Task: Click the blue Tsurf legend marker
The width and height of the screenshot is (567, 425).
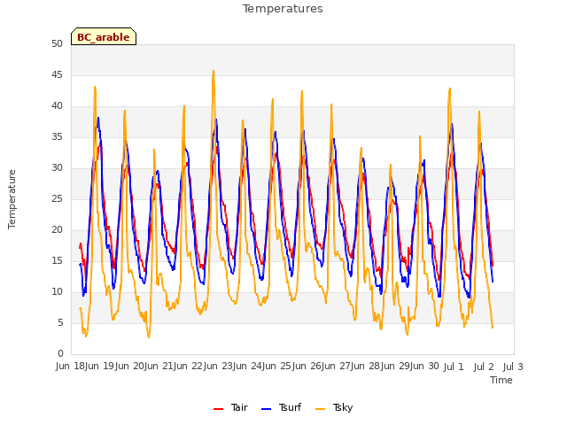Action: pos(266,409)
